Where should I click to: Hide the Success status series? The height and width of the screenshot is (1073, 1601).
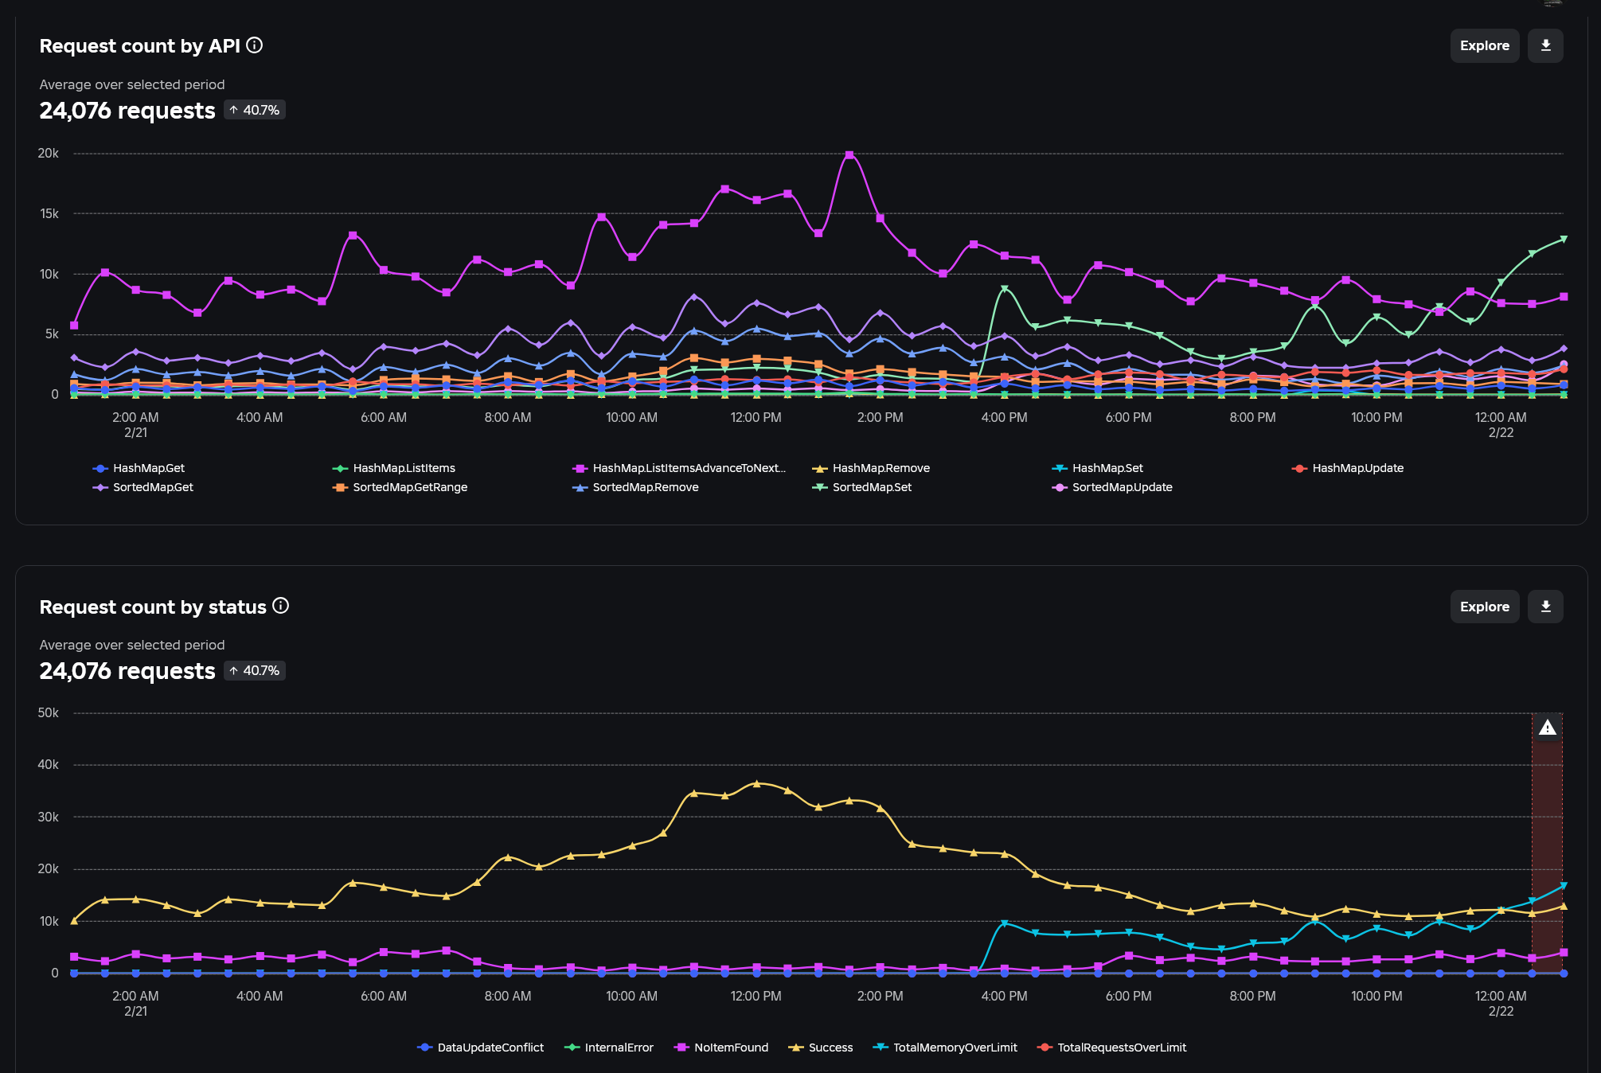pyautogui.click(x=821, y=1048)
